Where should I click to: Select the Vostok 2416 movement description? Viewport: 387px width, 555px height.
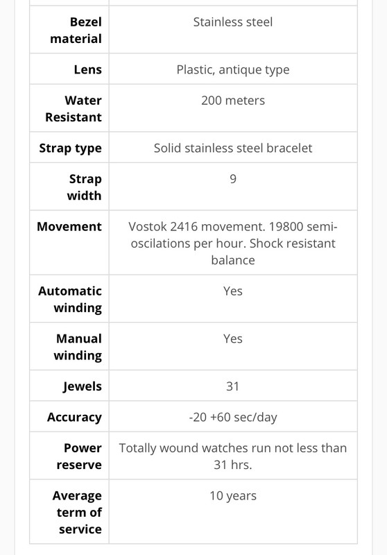tap(233, 244)
